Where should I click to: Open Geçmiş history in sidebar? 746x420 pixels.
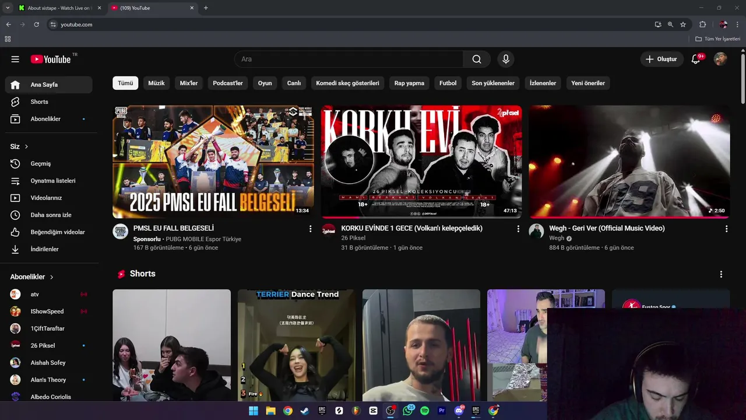coord(49,164)
